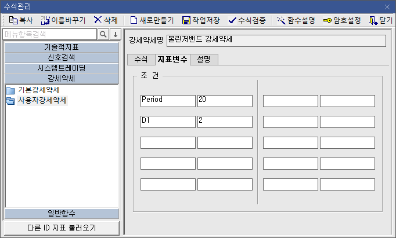Expand the 시스템트레이딩 section
Viewport: 396px width, 238px height.
(x=62, y=68)
